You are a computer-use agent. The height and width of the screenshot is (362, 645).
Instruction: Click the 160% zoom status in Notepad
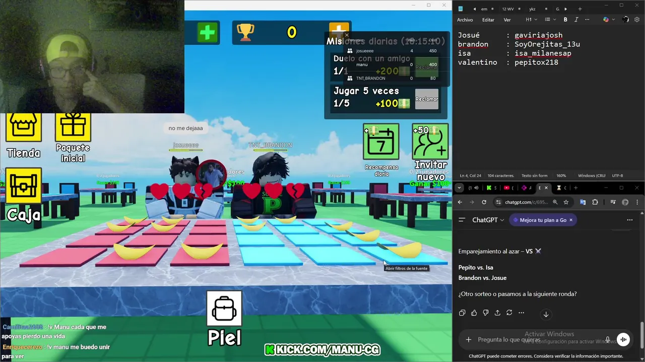click(x=561, y=175)
